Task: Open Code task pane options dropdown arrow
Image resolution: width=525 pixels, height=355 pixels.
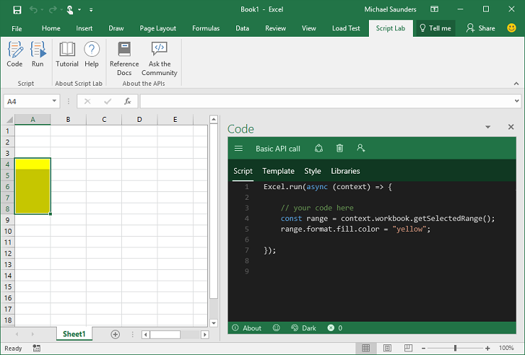Action: click(488, 127)
